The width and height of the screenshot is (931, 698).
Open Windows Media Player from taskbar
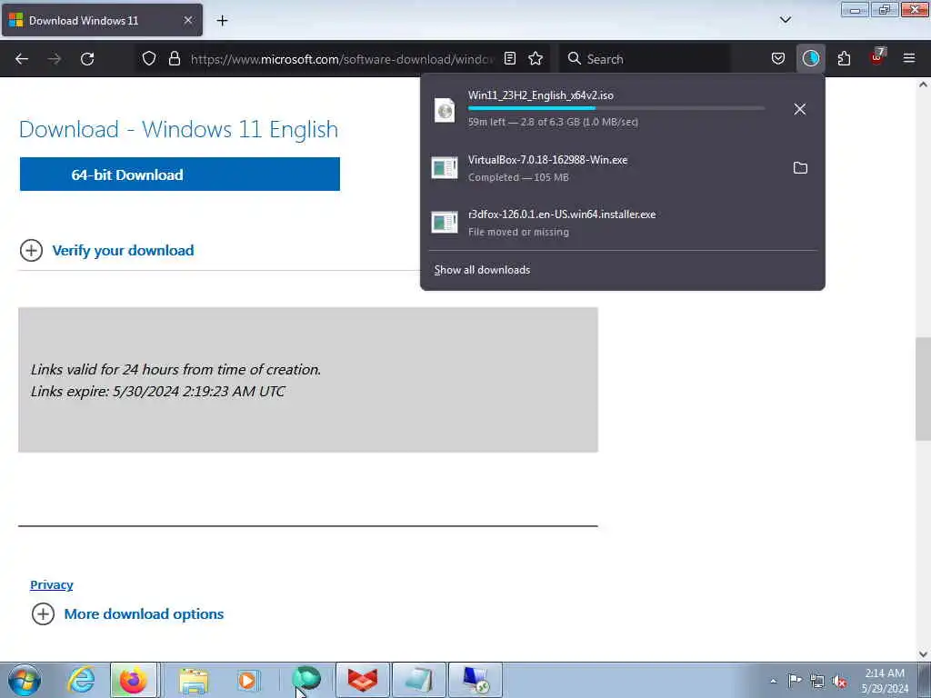(x=247, y=681)
